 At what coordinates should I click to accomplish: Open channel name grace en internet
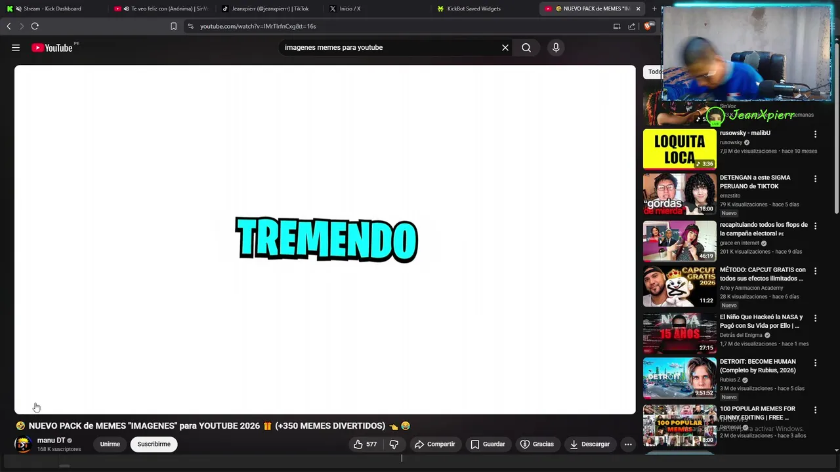739,243
